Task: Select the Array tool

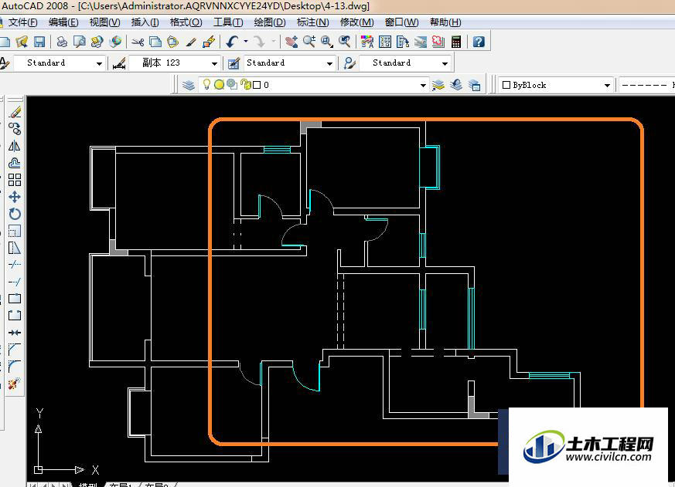Action: tap(15, 180)
